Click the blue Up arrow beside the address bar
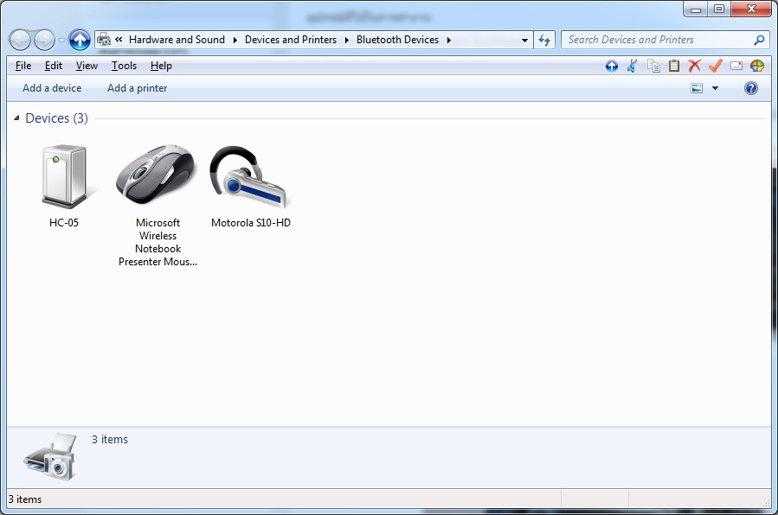This screenshot has height=515, width=778. tap(80, 40)
